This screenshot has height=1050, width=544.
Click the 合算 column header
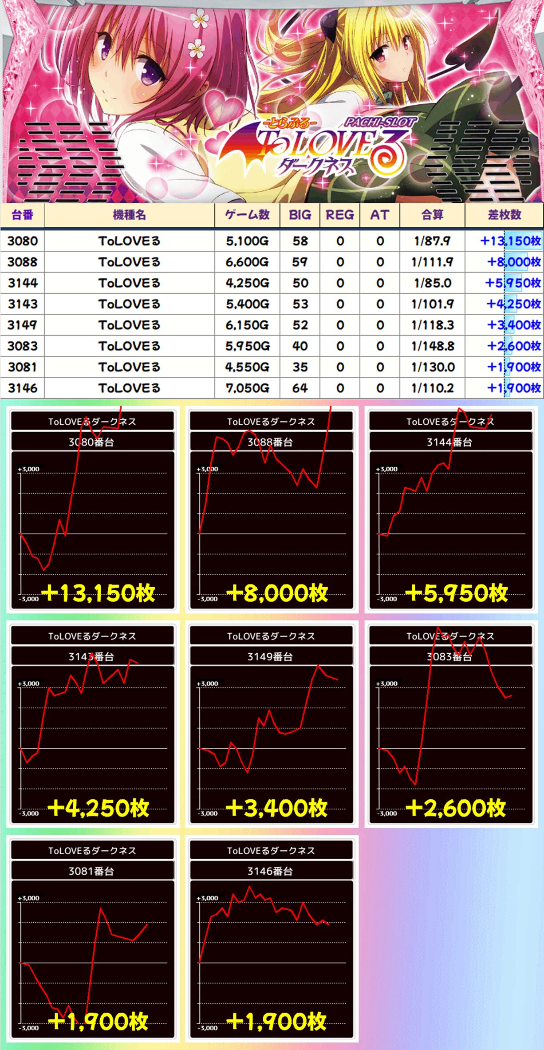pyautogui.click(x=432, y=215)
